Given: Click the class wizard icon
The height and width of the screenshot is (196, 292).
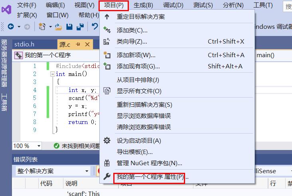Looking at the screenshot, I should pos(107,42).
